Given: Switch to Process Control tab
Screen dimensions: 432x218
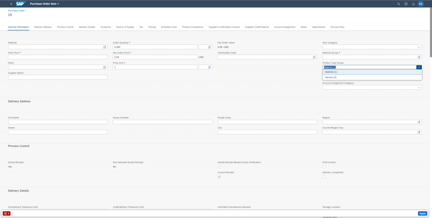Looking at the screenshot, I should [65, 27].
